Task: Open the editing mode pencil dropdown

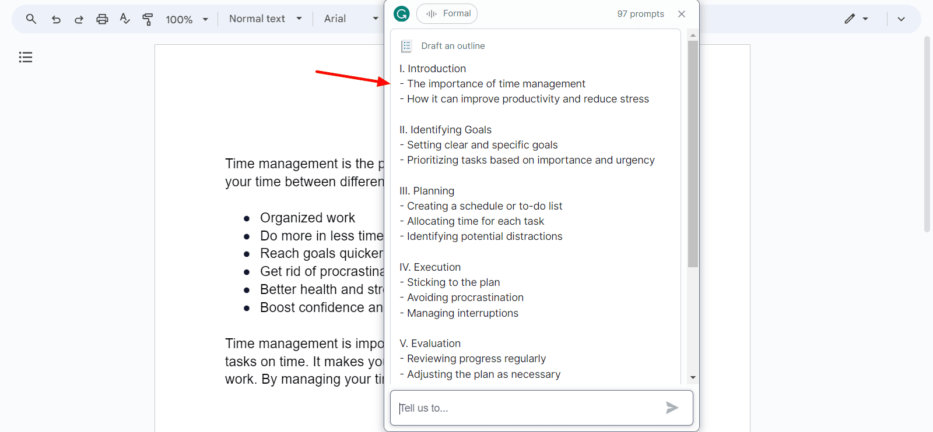Action: [x=856, y=19]
